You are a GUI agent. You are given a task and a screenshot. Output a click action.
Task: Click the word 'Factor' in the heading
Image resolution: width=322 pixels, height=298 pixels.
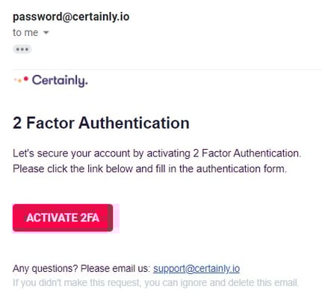(50, 123)
